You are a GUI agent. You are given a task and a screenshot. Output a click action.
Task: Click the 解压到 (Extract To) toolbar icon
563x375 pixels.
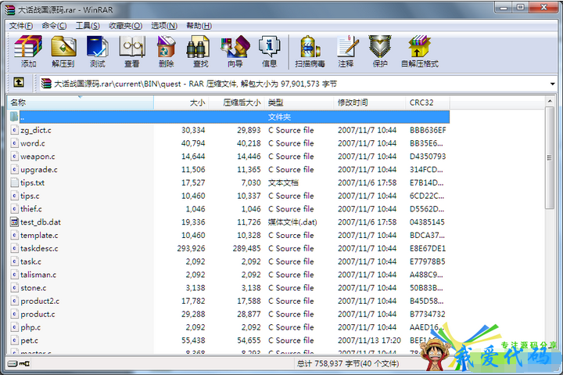[63, 47]
